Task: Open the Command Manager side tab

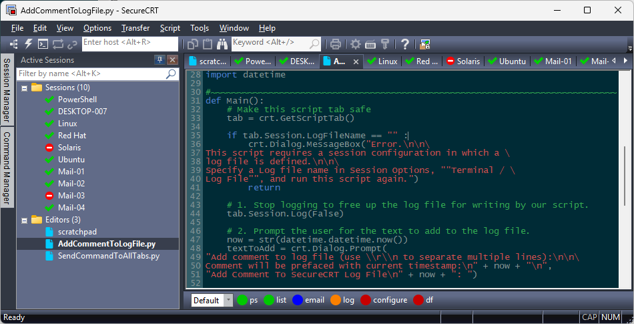Action: pos(7,167)
